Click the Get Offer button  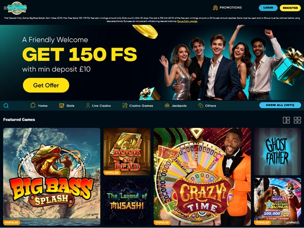click(x=46, y=85)
